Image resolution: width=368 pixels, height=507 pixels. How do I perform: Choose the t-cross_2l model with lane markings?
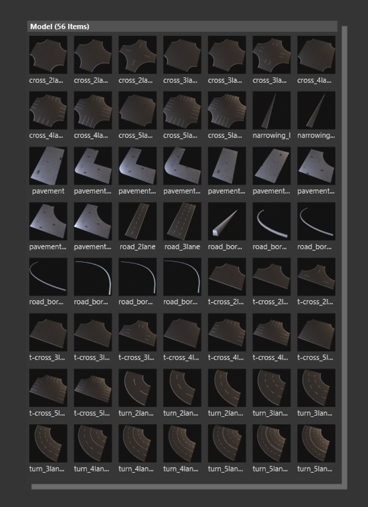316,277
